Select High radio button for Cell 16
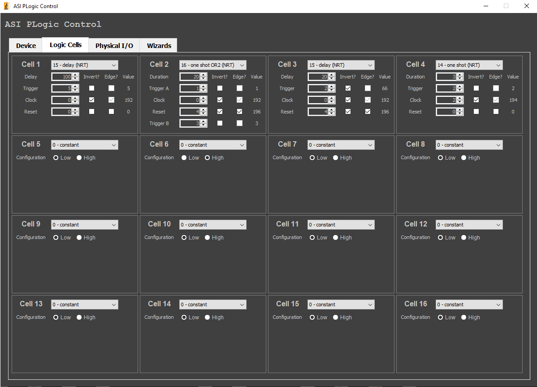Image resolution: width=537 pixels, height=387 pixels. click(464, 317)
